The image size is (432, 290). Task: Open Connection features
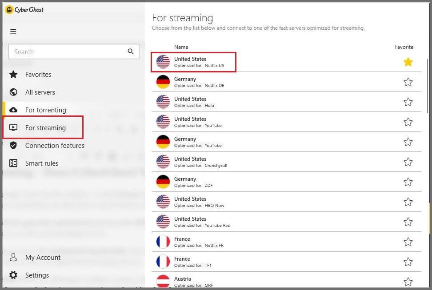55,145
